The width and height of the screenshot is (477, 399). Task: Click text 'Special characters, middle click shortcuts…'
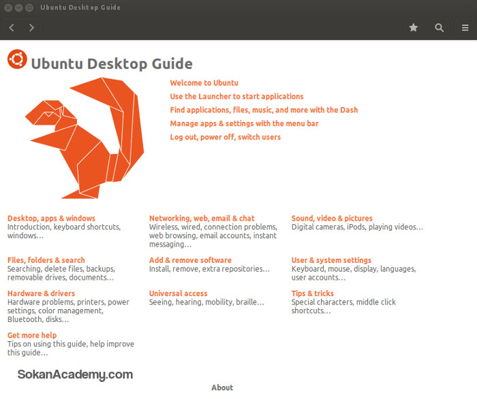coord(343,306)
